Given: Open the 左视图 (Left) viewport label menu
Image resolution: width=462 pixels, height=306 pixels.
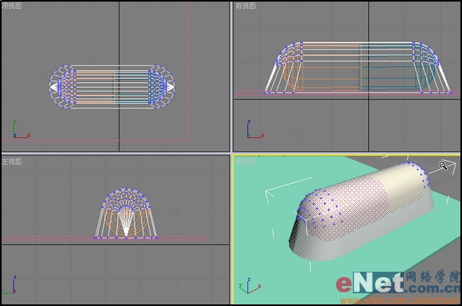Looking at the screenshot, I should pyautogui.click(x=11, y=162).
